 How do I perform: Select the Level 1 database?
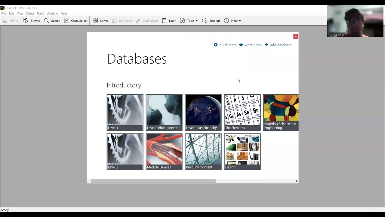coord(125,112)
